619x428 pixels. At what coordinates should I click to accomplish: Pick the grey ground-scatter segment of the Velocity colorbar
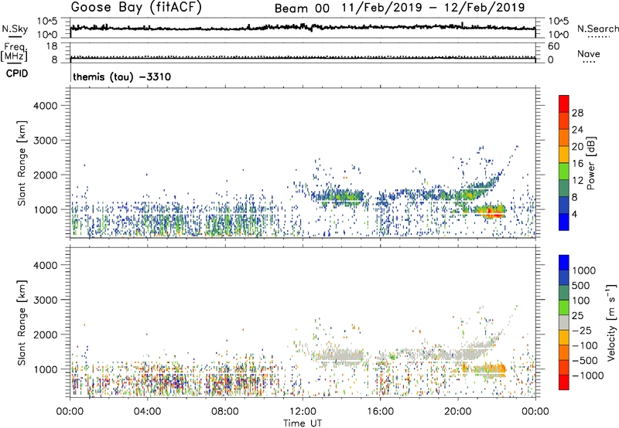pyautogui.click(x=563, y=323)
